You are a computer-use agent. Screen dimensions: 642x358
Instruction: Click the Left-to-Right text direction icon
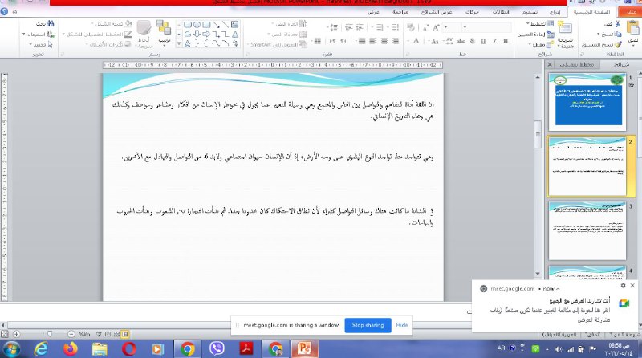(332, 41)
